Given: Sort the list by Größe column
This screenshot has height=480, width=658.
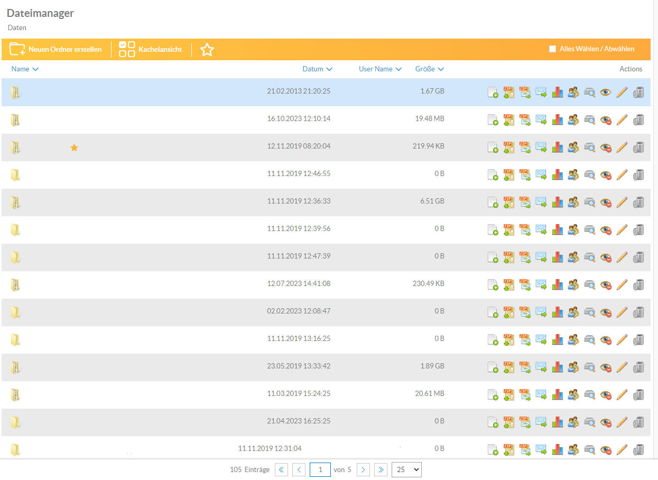Looking at the screenshot, I should (429, 69).
